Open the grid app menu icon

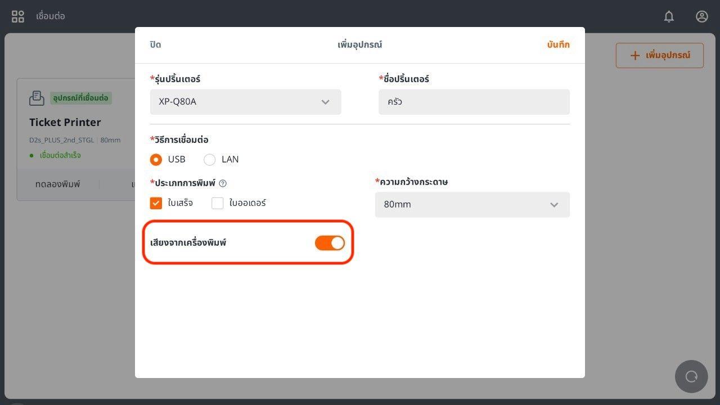pyautogui.click(x=18, y=16)
